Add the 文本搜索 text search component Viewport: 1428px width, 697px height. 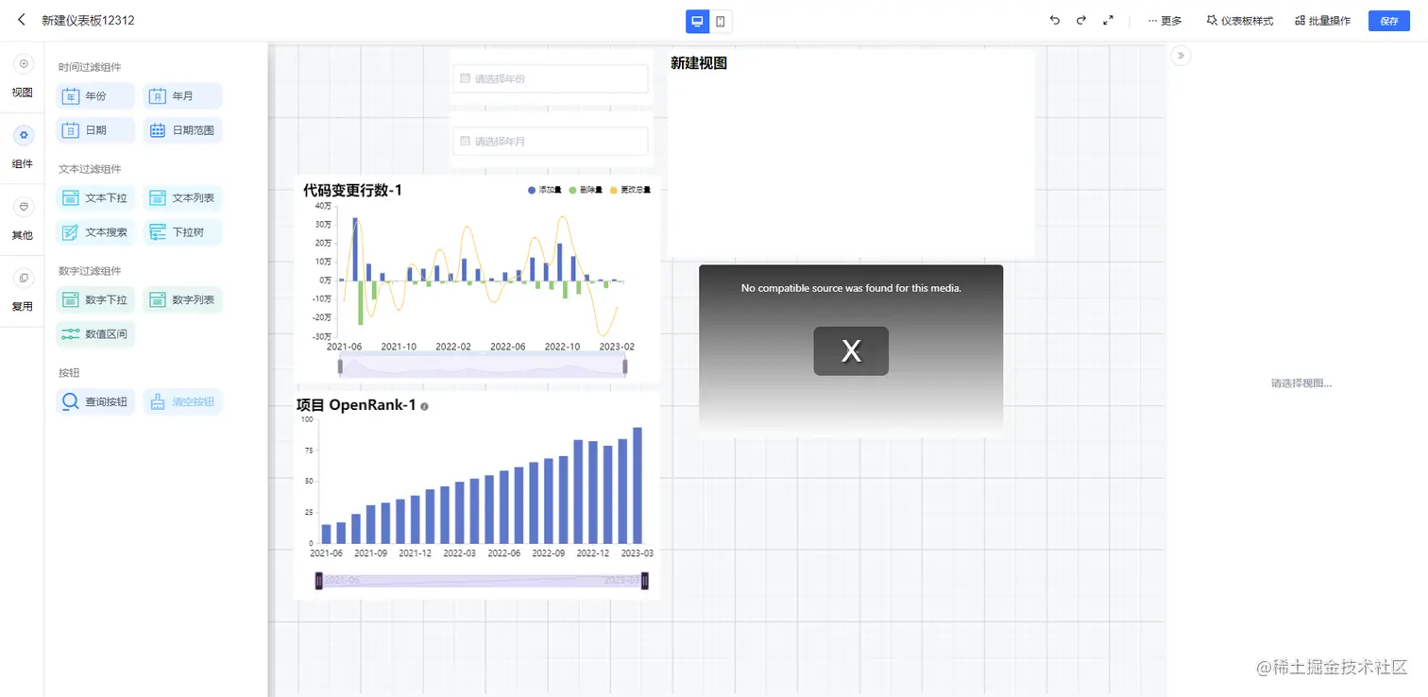click(95, 232)
